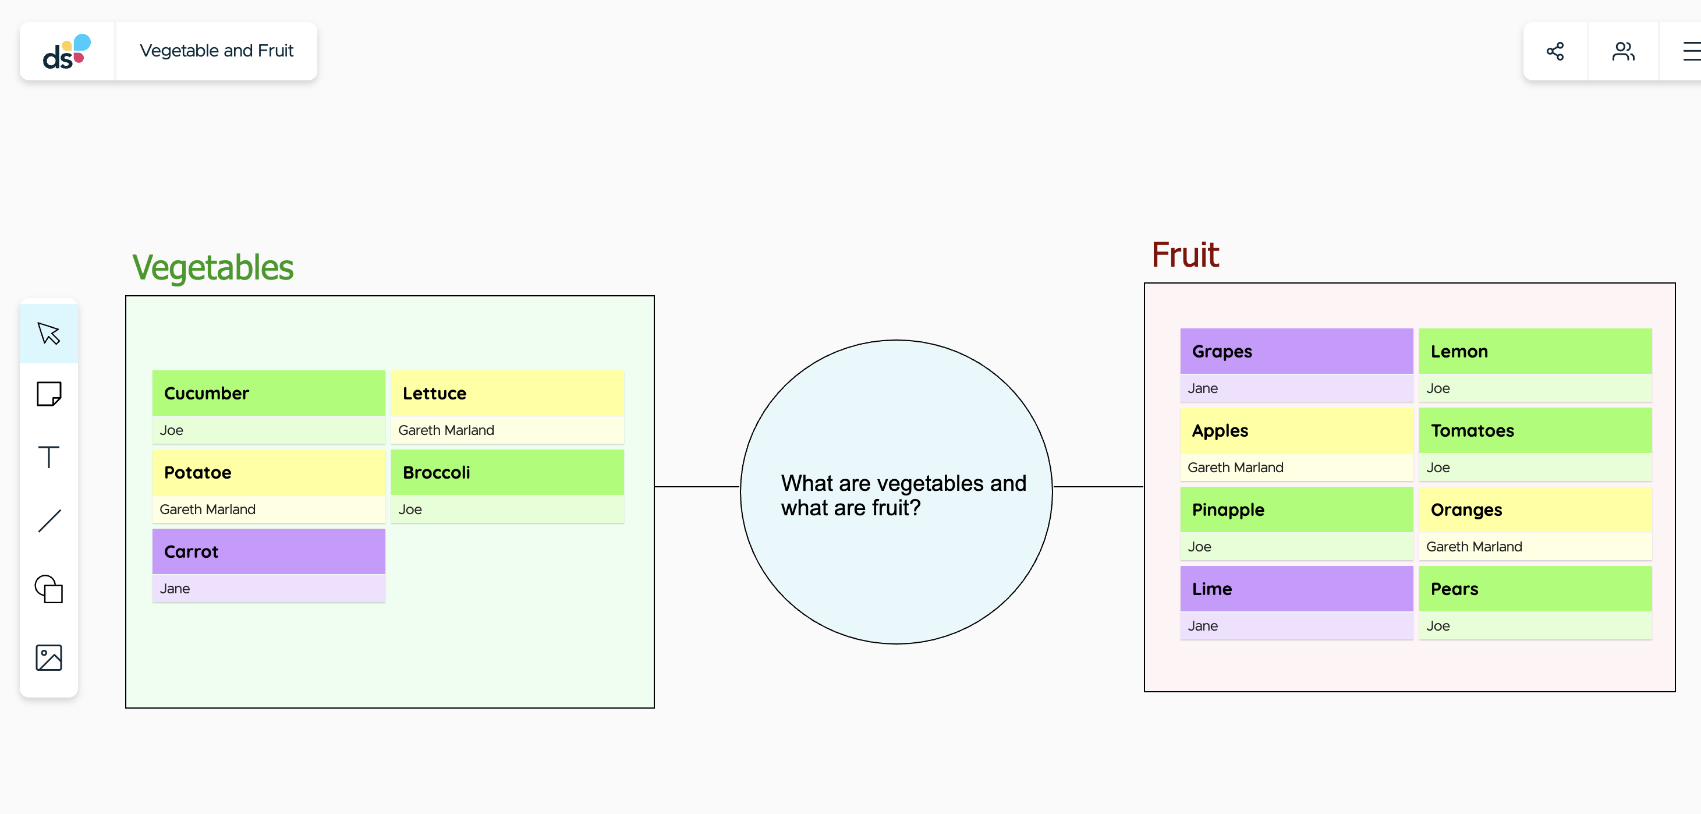This screenshot has width=1701, height=814.
Task: Open the collaborators panel
Action: click(x=1624, y=50)
